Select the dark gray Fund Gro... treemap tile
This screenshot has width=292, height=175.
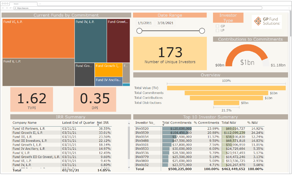(x=85, y=75)
